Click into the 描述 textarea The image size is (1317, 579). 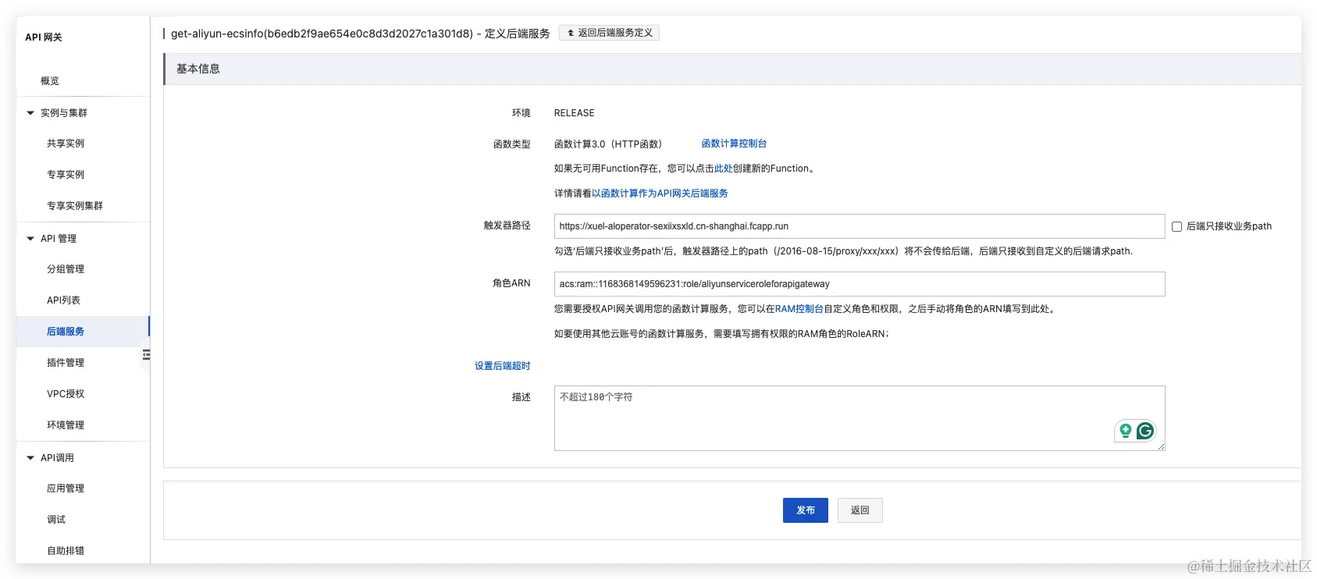click(860, 418)
